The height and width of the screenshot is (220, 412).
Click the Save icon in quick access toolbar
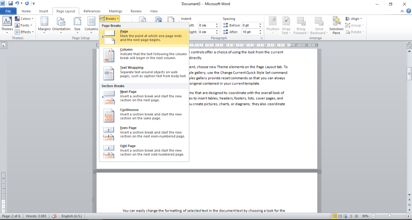point(10,4)
